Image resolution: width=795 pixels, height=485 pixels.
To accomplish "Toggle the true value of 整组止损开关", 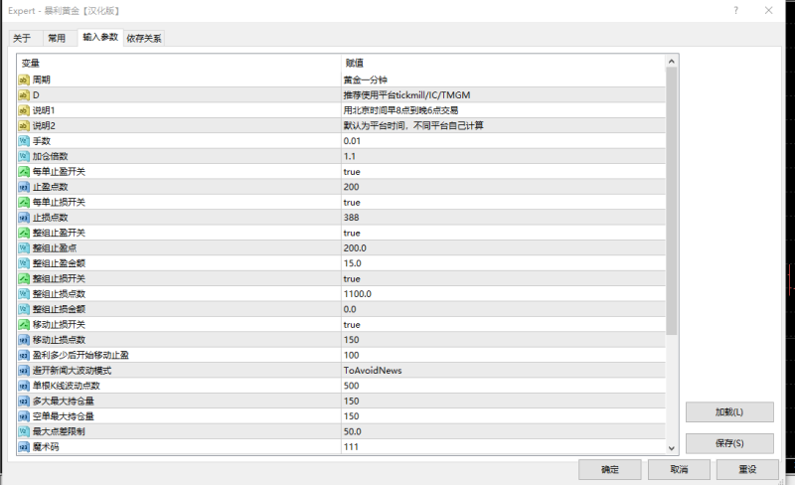I will tap(351, 279).
